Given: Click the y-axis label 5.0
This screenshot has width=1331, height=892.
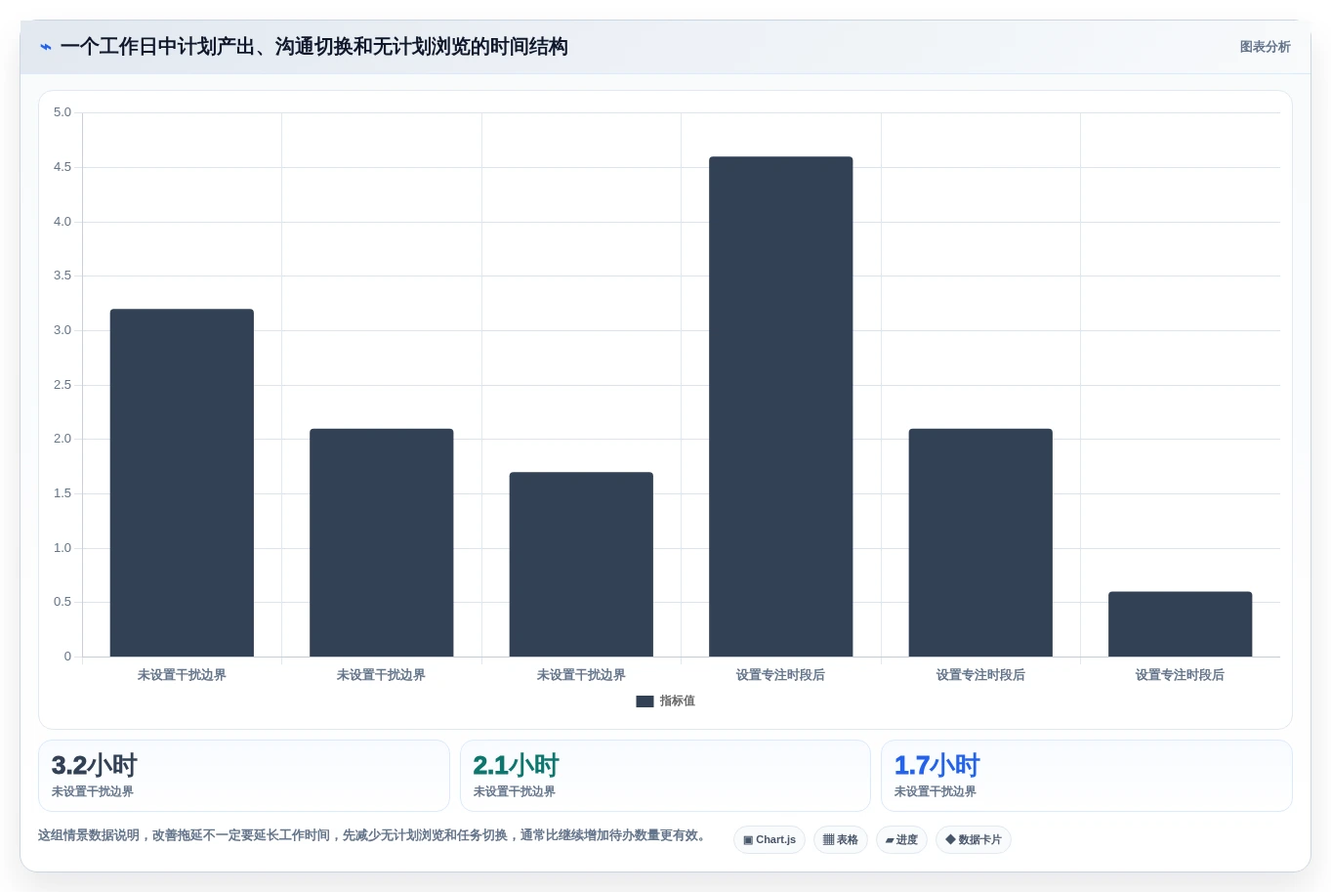Looking at the screenshot, I should coord(62,112).
